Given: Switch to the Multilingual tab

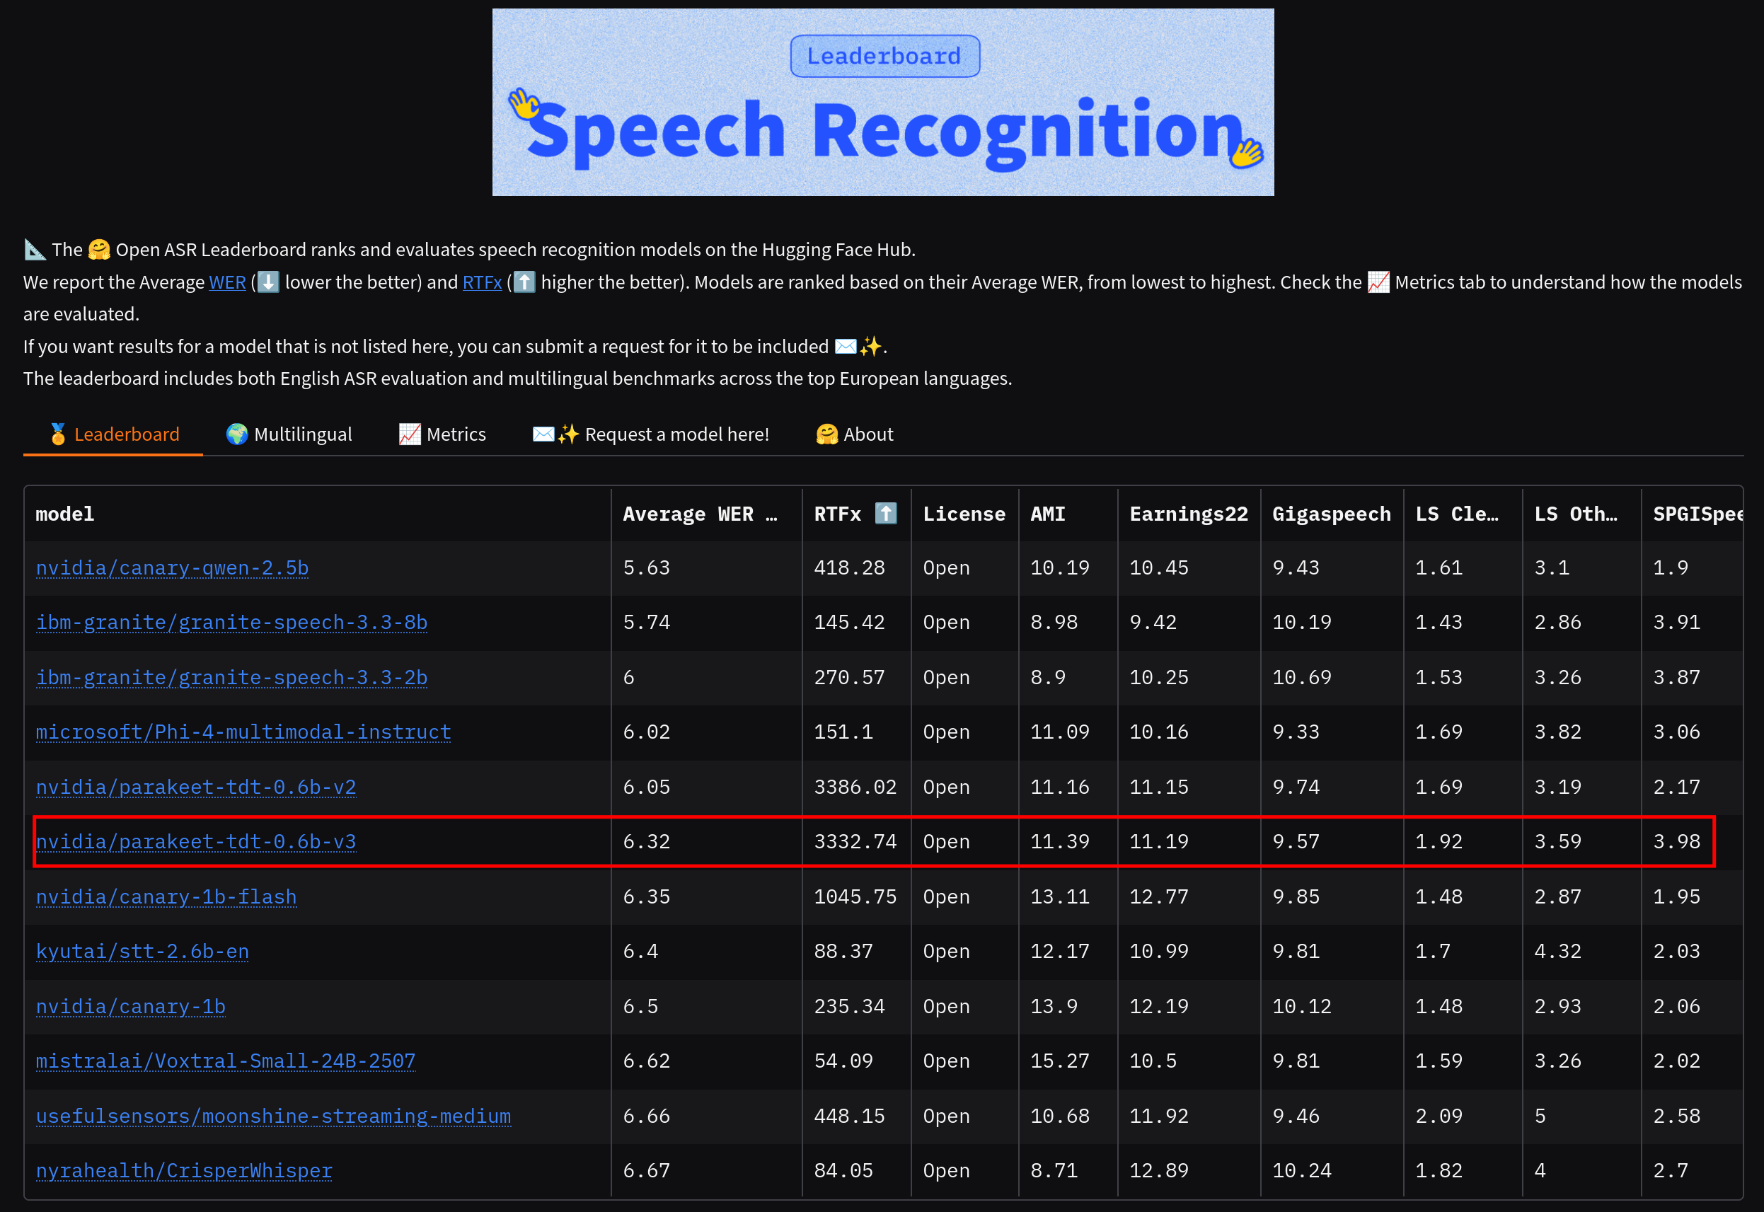Looking at the screenshot, I should [x=289, y=434].
